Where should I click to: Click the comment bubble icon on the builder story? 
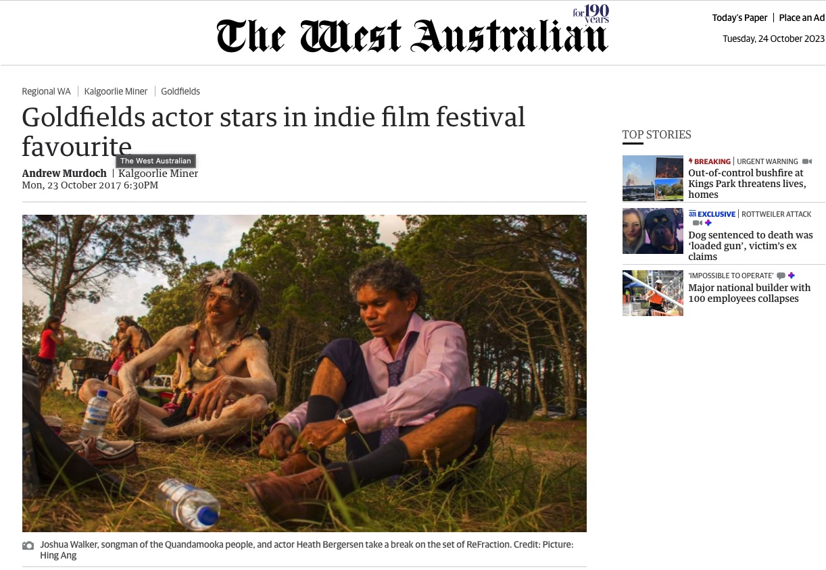(781, 276)
